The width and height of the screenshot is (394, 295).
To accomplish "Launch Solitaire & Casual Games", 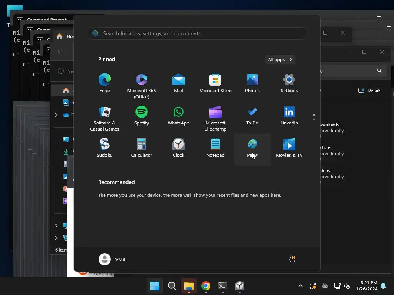I will point(105,119).
